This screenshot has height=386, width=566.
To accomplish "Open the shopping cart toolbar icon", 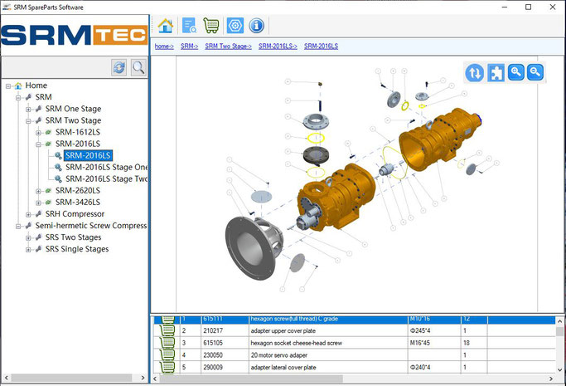I will click(x=211, y=26).
